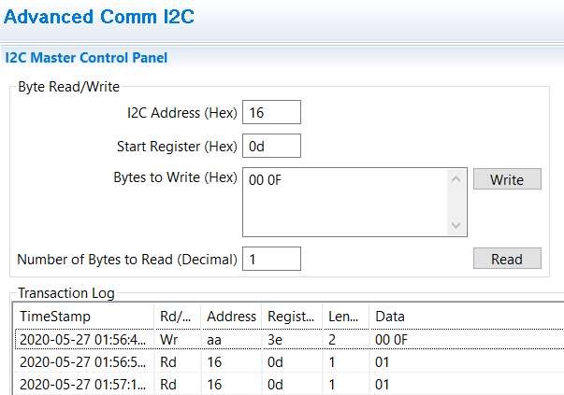Click inside the Bytes to Write text area

coord(345,202)
